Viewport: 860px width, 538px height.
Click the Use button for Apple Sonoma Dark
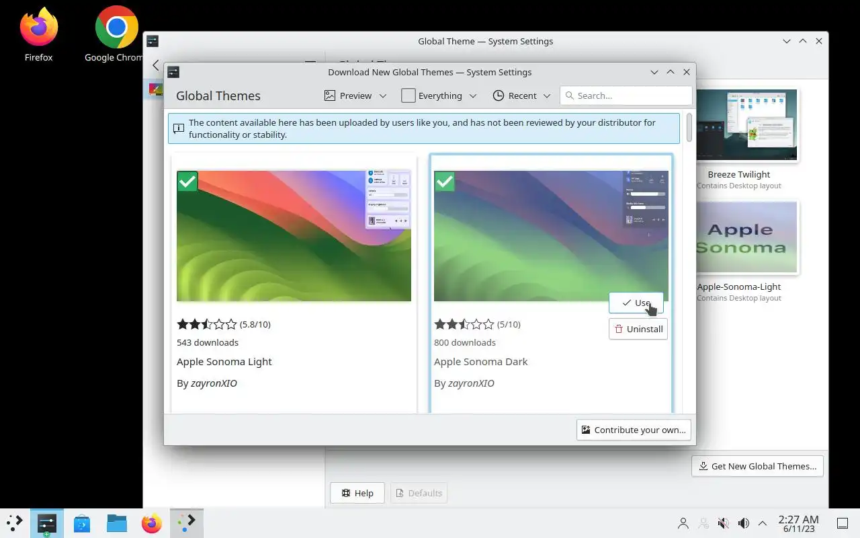coord(636,303)
